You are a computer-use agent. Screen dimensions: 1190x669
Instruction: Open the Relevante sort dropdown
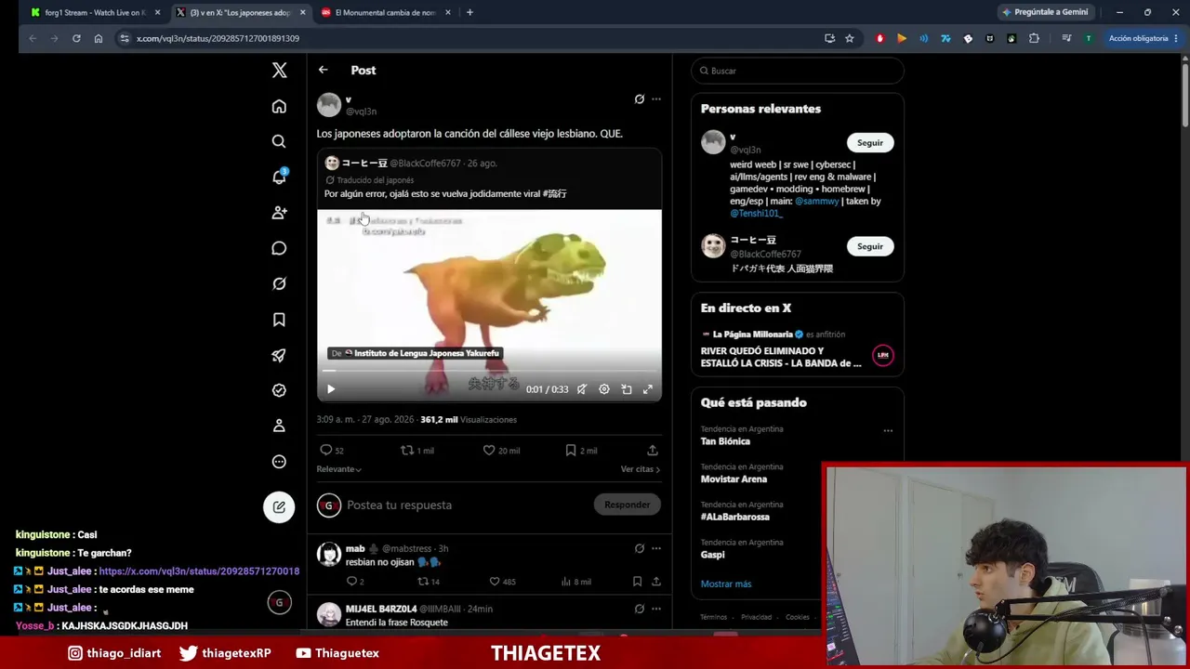[338, 469]
